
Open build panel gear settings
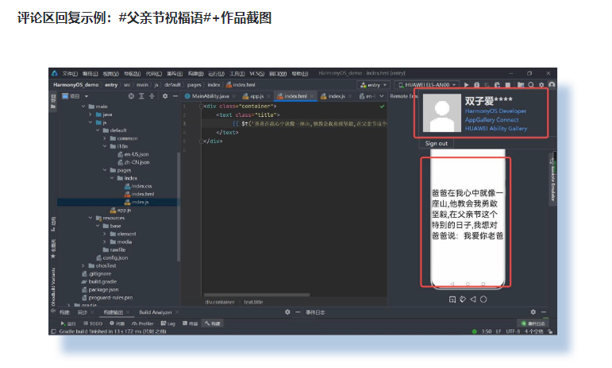pyautogui.click(x=287, y=312)
